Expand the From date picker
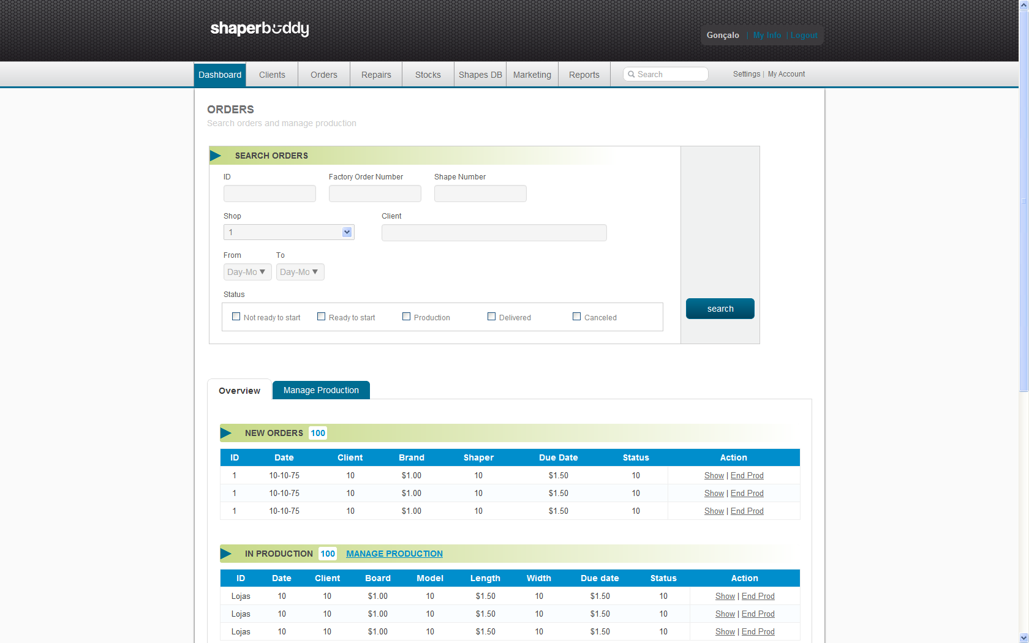Viewport: 1029px width, 643px height. [x=247, y=272]
